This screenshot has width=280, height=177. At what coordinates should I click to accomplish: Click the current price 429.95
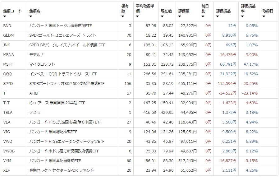coord(167,113)
